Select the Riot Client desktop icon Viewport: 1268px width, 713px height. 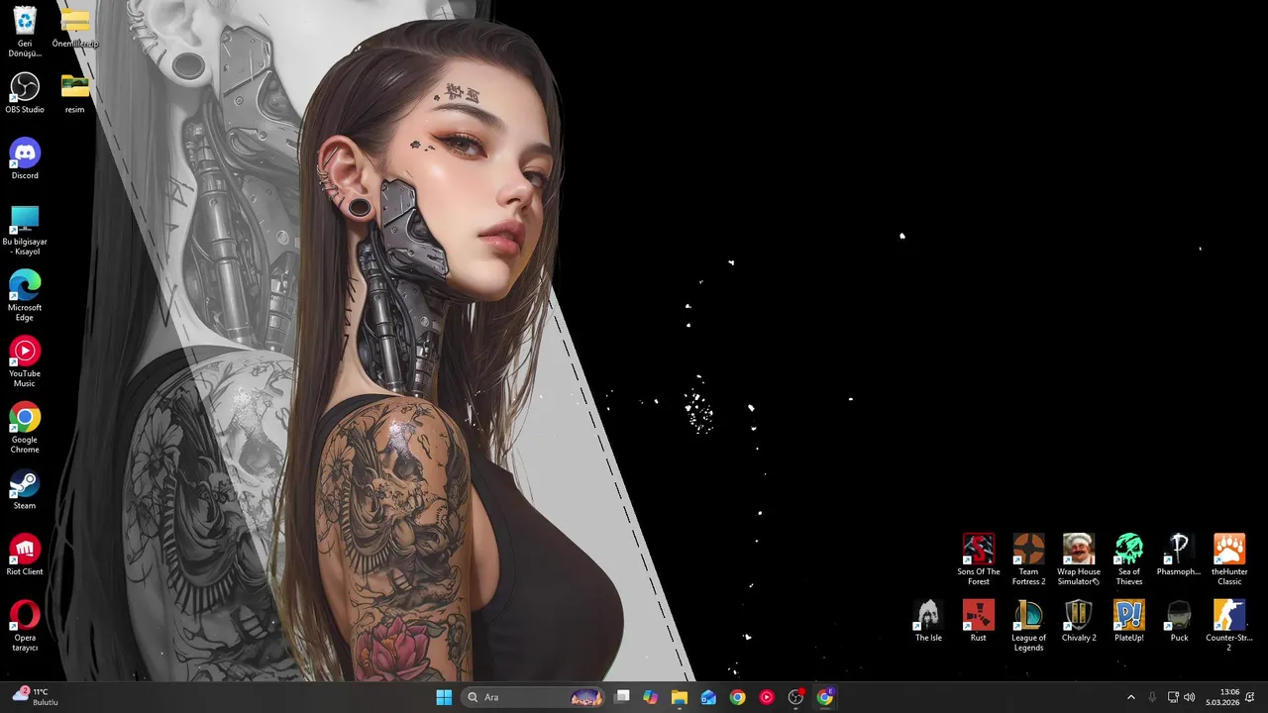pyautogui.click(x=25, y=556)
